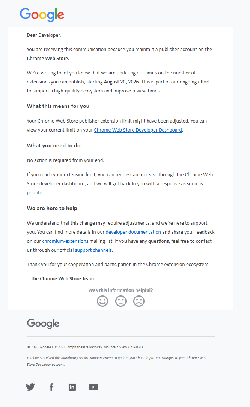Viewport: 250px width, 407px height.
Task: Select the happy smiley face feedback icon
Action: 102,301
